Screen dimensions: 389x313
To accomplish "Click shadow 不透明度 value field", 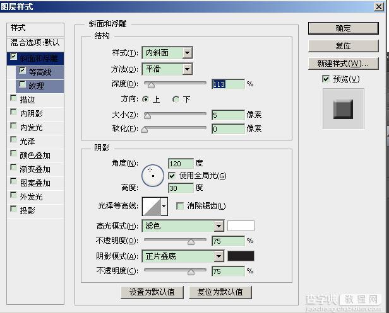I will tap(228, 271).
